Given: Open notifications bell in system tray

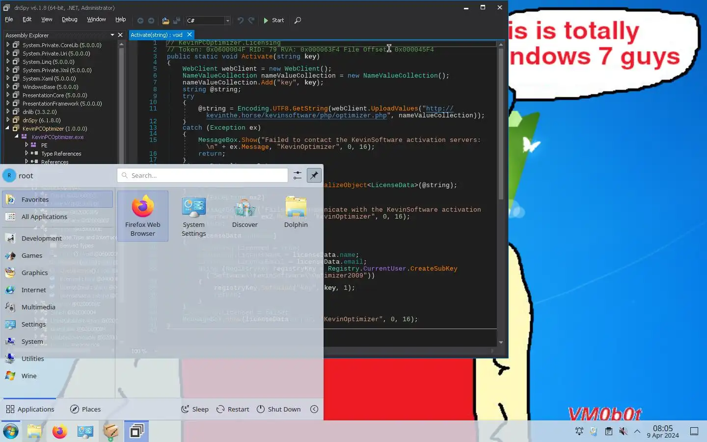Looking at the screenshot, I should (579, 431).
